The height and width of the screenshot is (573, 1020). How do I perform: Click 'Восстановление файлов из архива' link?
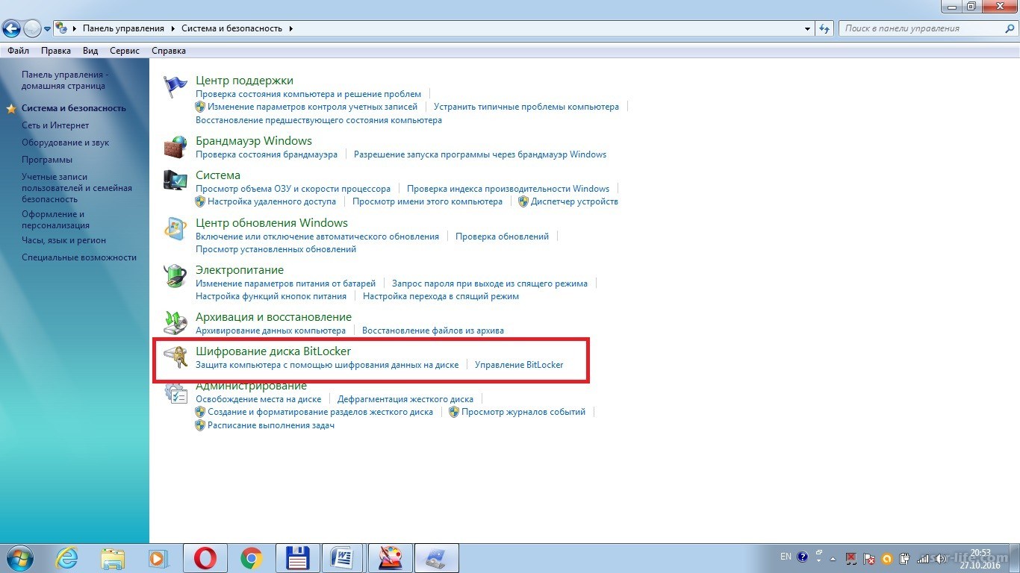[433, 331]
